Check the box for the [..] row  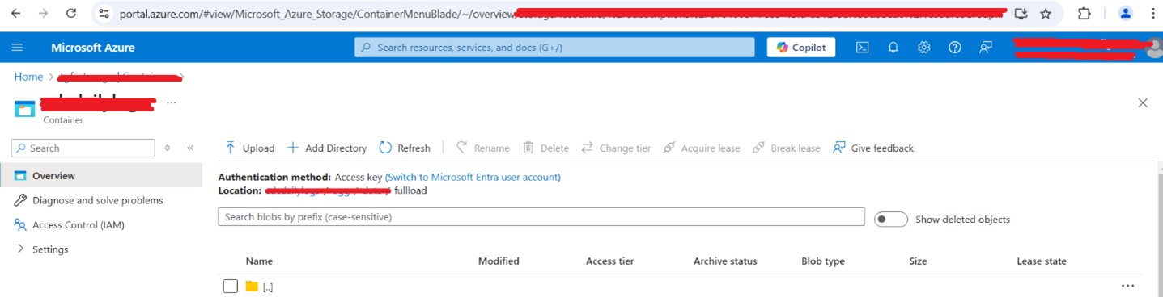coord(231,286)
